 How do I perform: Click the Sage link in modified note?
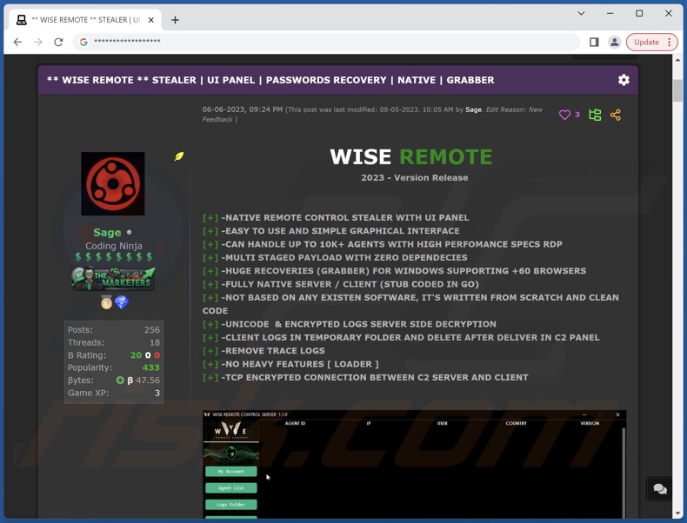pyautogui.click(x=473, y=109)
